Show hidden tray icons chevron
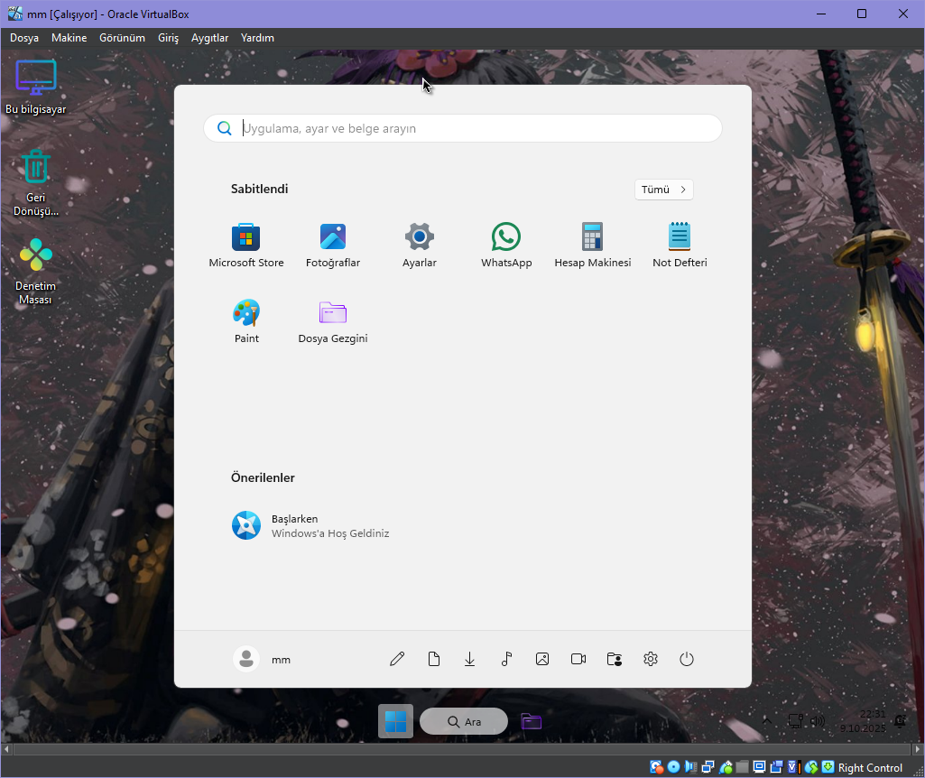 (767, 721)
